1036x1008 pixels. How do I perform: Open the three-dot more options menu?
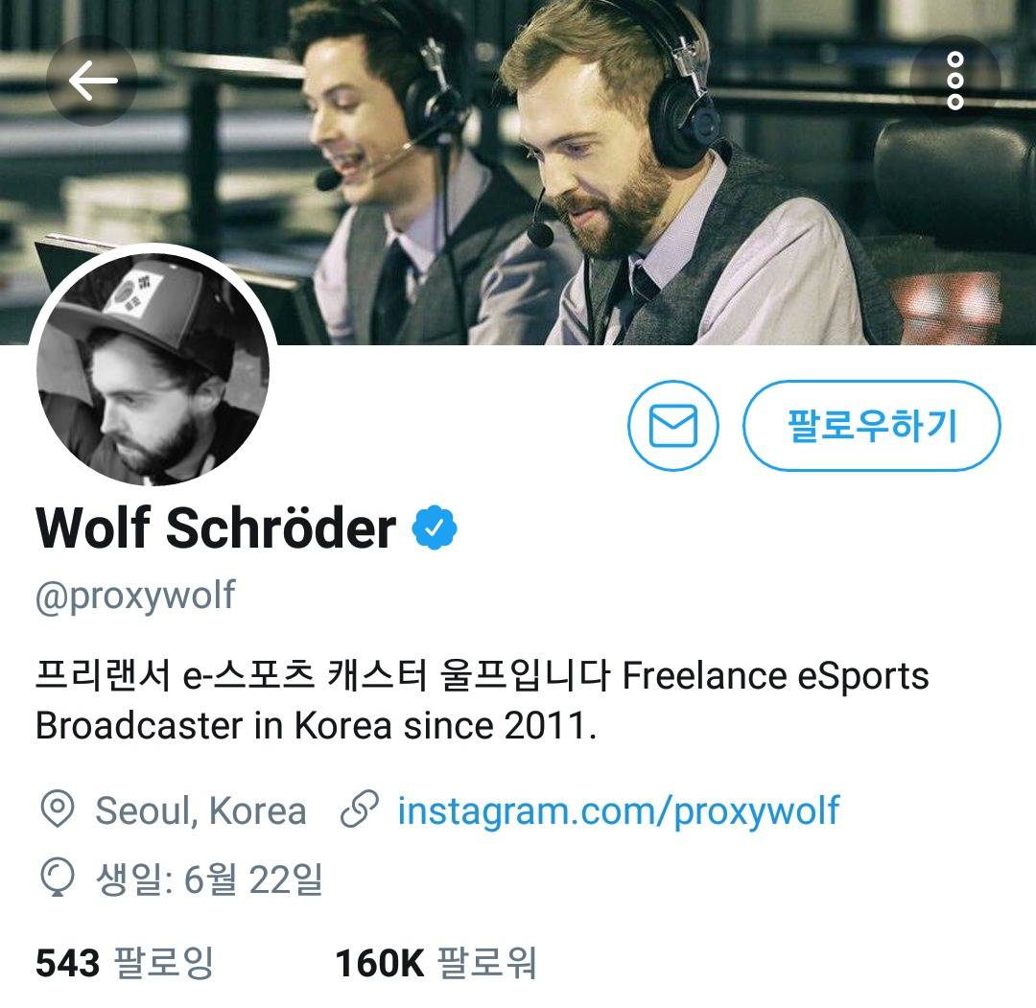click(x=954, y=81)
